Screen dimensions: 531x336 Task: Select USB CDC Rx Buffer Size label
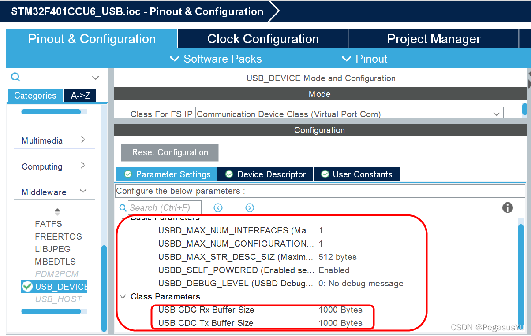click(x=206, y=310)
